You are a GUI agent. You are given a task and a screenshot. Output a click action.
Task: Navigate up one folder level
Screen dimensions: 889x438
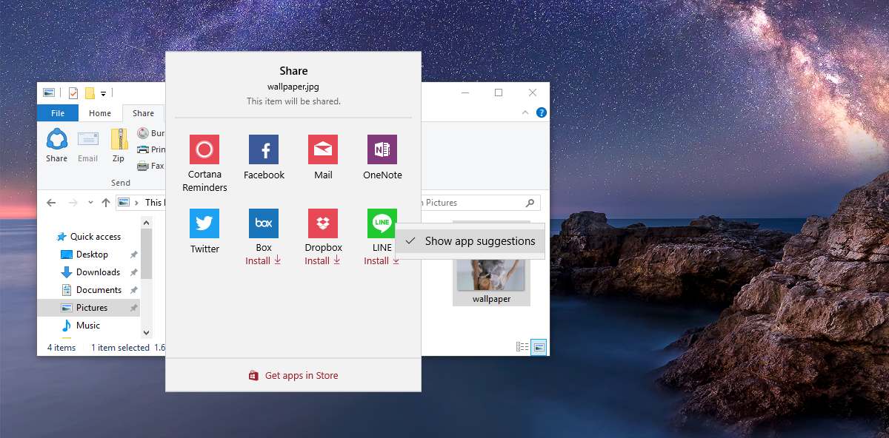coord(106,203)
